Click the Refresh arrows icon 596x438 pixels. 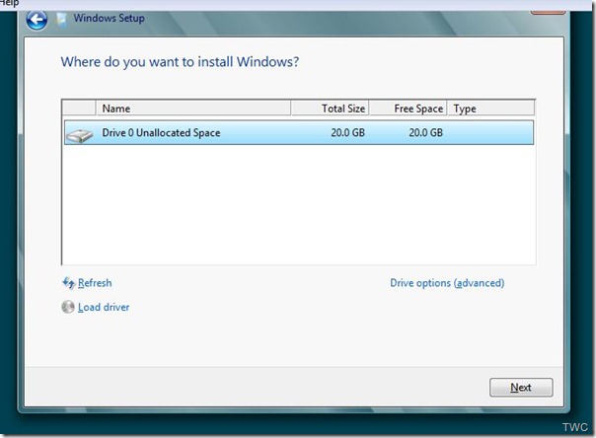click(68, 283)
